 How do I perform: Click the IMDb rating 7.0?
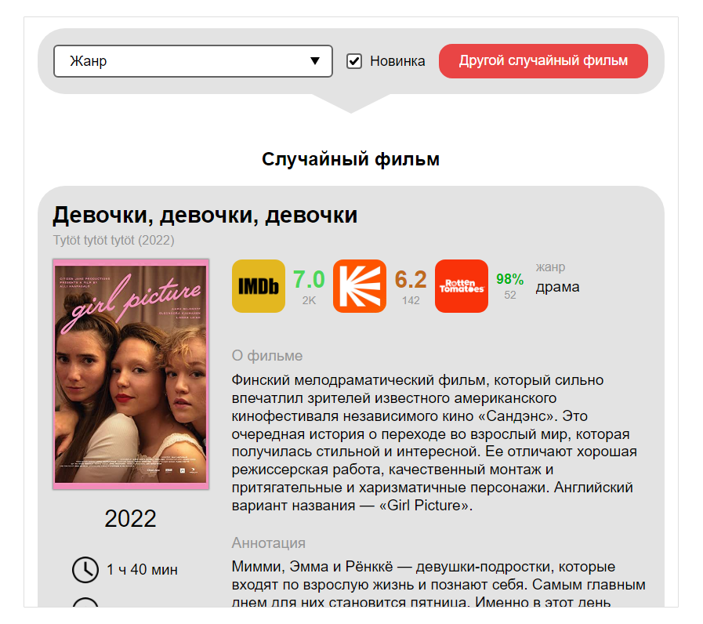[x=309, y=280]
